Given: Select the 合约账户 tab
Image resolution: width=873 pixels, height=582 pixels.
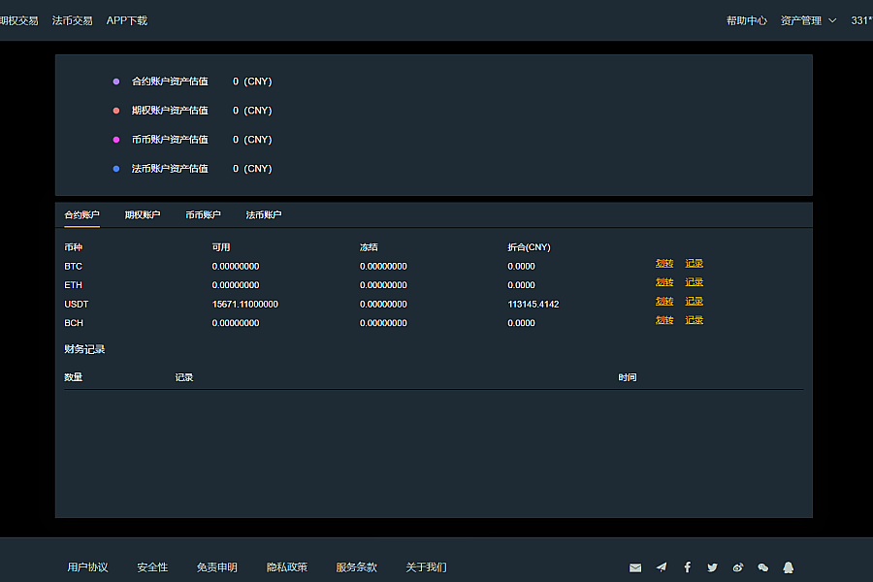Looking at the screenshot, I should tap(81, 215).
